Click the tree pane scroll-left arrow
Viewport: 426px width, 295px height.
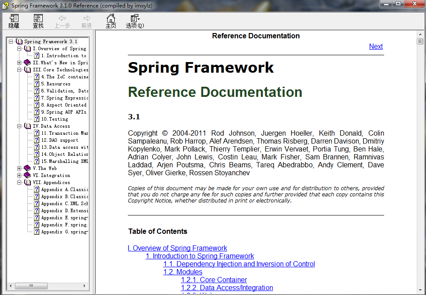(x=11, y=286)
